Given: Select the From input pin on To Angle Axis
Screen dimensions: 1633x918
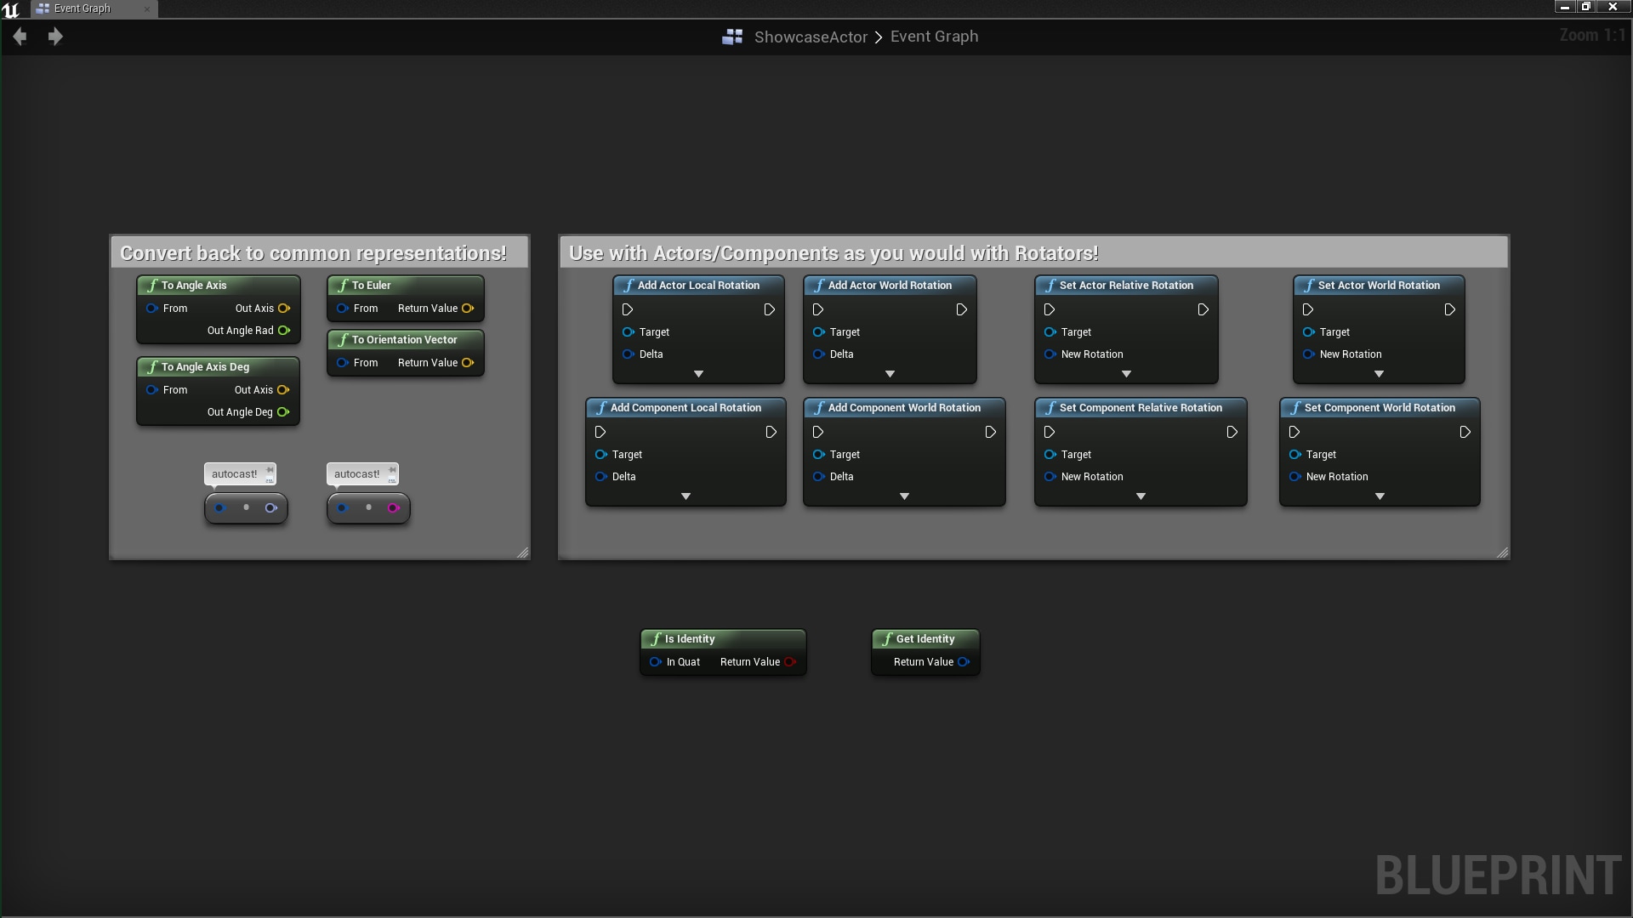Looking at the screenshot, I should (x=152, y=309).
